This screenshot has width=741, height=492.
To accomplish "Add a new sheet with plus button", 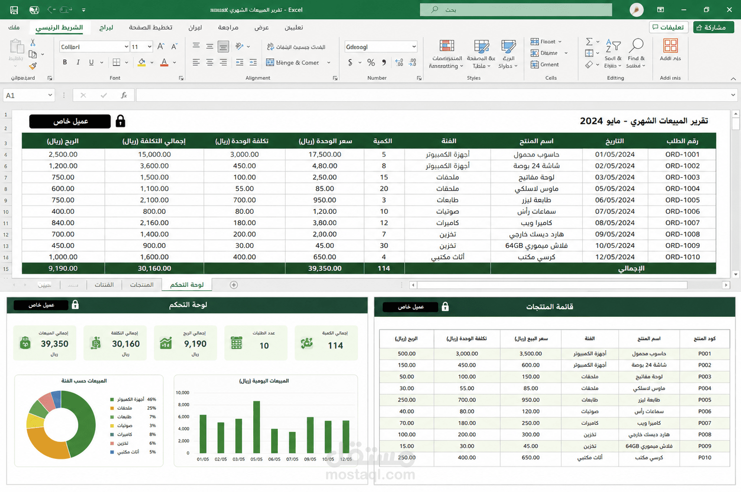I will [234, 285].
